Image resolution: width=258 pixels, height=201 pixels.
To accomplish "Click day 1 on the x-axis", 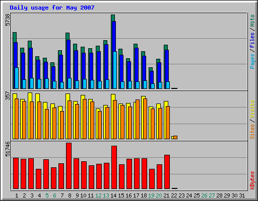I will [x=17, y=195].
